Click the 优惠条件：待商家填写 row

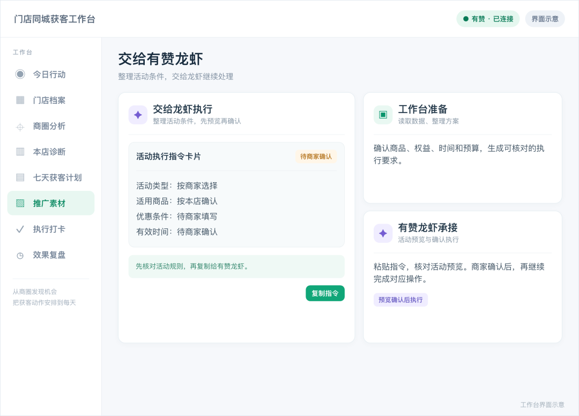pyautogui.click(x=177, y=217)
